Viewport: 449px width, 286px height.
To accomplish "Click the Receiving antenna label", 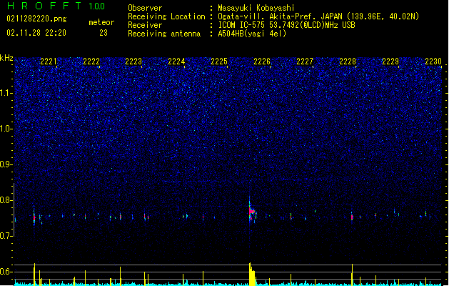I will pyautogui.click(x=164, y=34).
